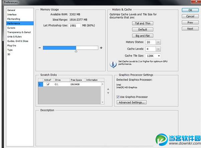This screenshot has height=148, width=201.
Task: Click the Cache Levels value field
Action: (x=151, y=49)
